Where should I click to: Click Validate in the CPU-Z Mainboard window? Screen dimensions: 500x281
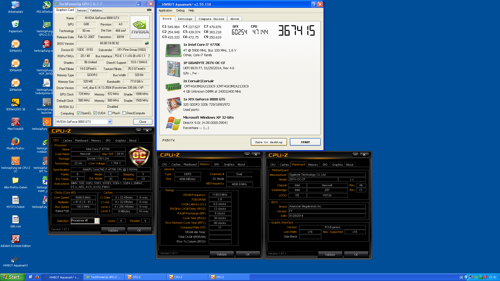(330, 255)
